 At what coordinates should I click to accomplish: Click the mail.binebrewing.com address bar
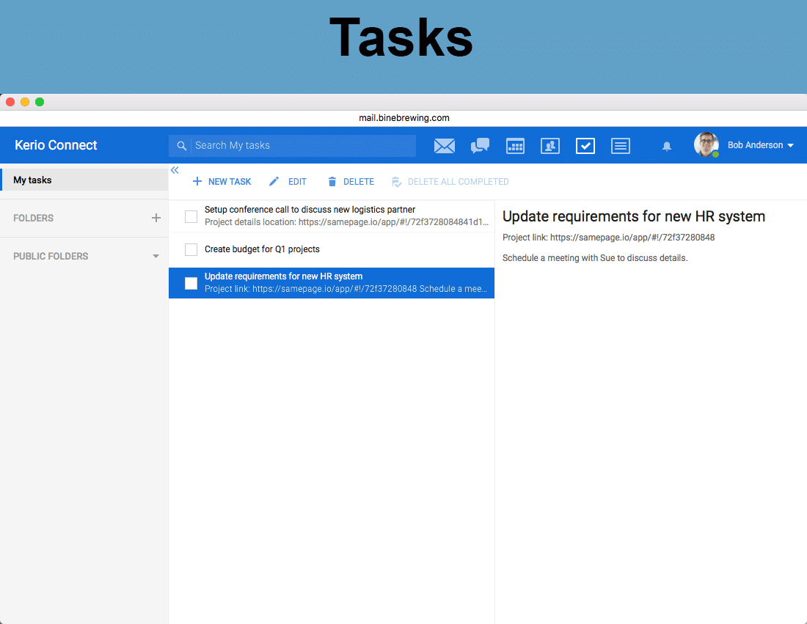tap(404, 118)
